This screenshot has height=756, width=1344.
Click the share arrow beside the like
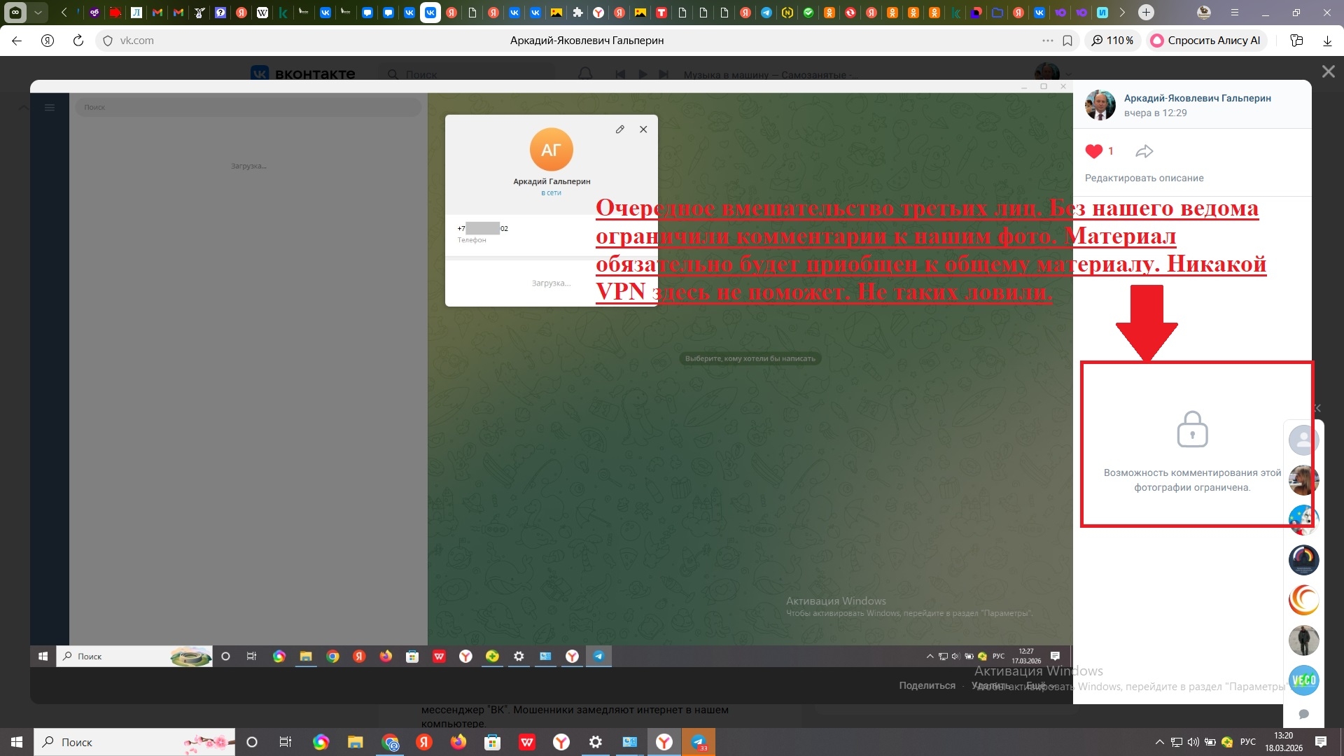click(x=1144, y=151)
